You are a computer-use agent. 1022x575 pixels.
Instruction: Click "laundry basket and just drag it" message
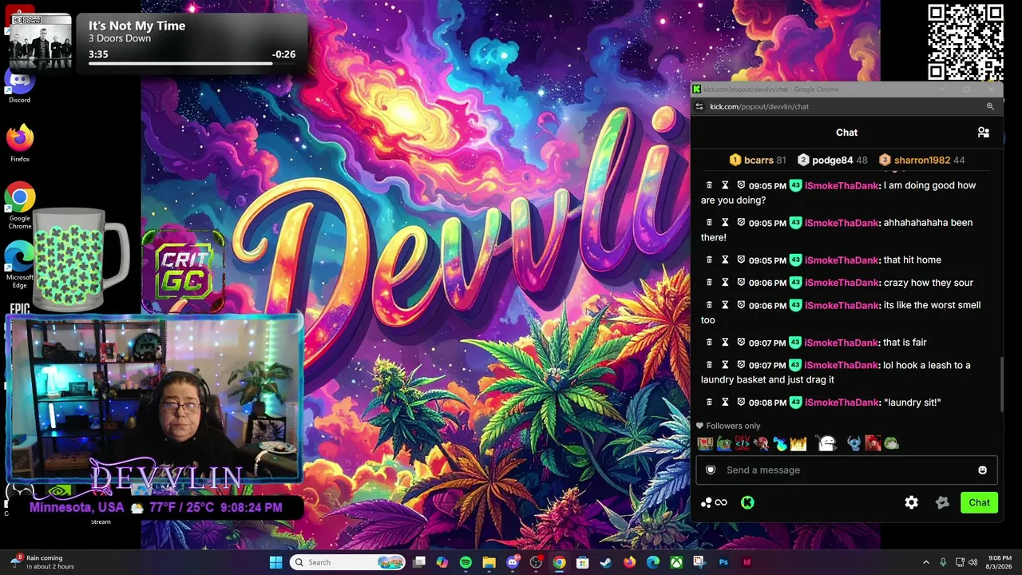767,380
